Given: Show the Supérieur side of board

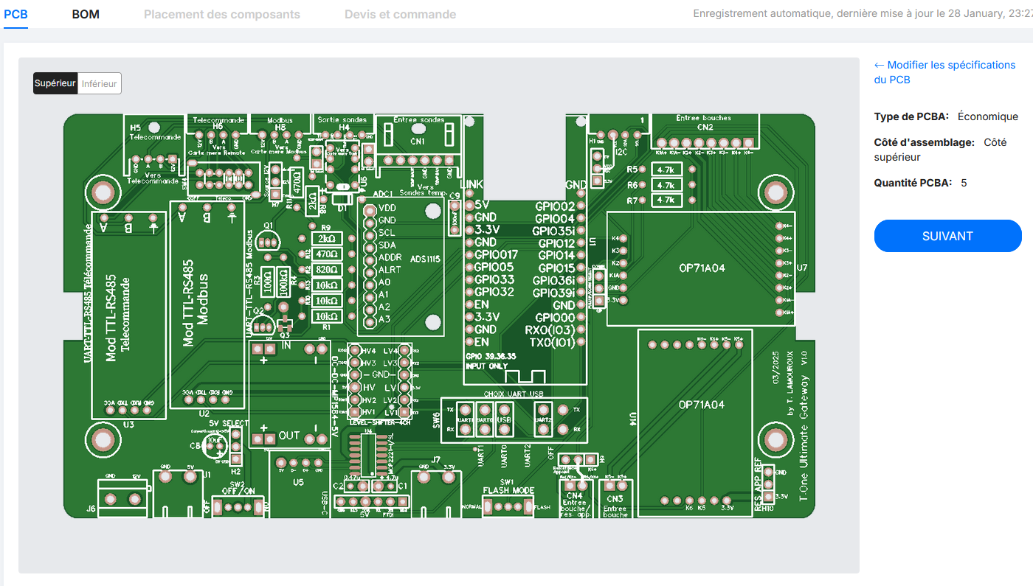Looking at the screenshot, I should pyautogui.click(x=55, y=83).
